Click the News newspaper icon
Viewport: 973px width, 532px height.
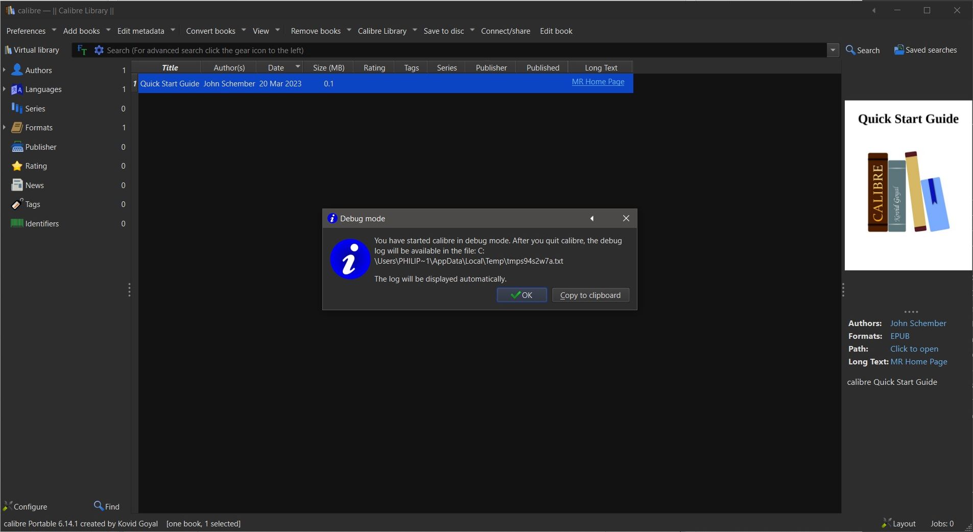pyautogui.click(x=17, y=185)
